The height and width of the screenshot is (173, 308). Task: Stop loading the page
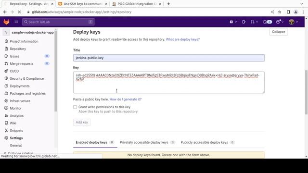[19, 12]
